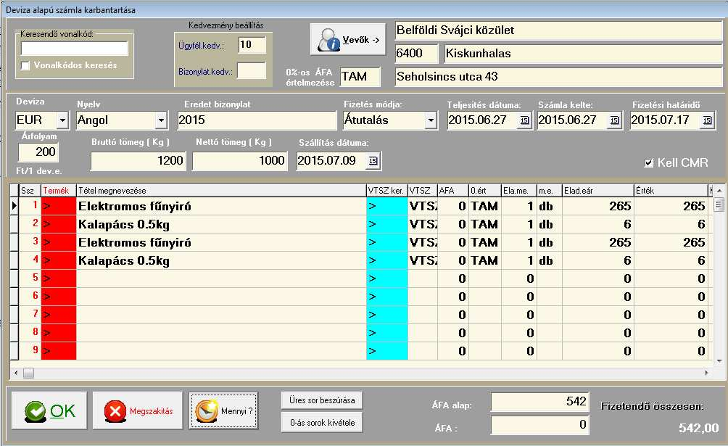The height and width of the screenshot is (446, 728).
Task: Click the horizontal scrollbar right arrow
Action: [706, 373]
